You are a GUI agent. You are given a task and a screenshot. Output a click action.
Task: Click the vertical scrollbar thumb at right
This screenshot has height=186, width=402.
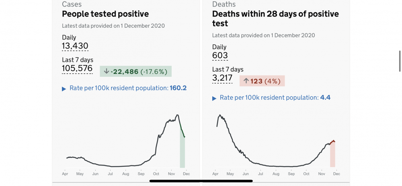pyautogui.click(x=400, y=61)
